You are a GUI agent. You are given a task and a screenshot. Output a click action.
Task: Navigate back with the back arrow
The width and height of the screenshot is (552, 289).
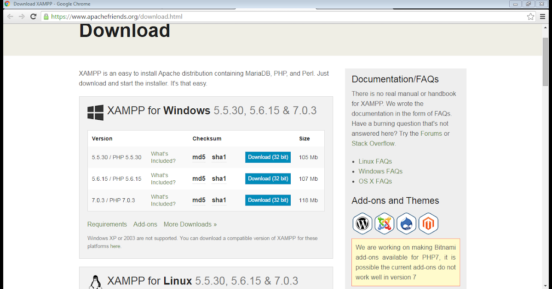(10, 16)
